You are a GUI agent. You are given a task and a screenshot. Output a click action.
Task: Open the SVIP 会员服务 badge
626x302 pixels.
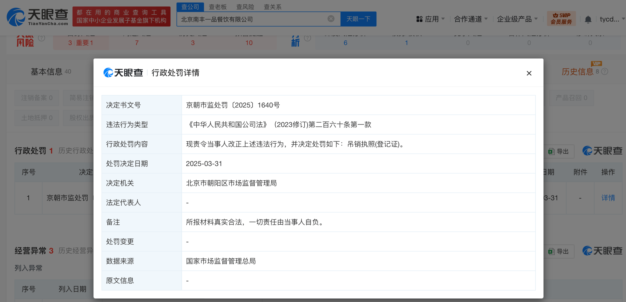pos(561,19)
